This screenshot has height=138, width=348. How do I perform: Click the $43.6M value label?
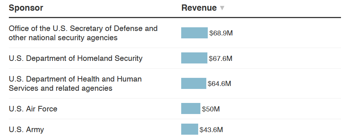(x=211, y=130)
